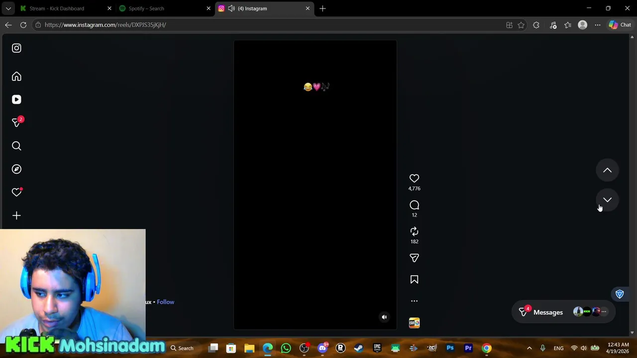Toggle reel sound with speaker icon

pyautogui.click(x=384, y=317)
